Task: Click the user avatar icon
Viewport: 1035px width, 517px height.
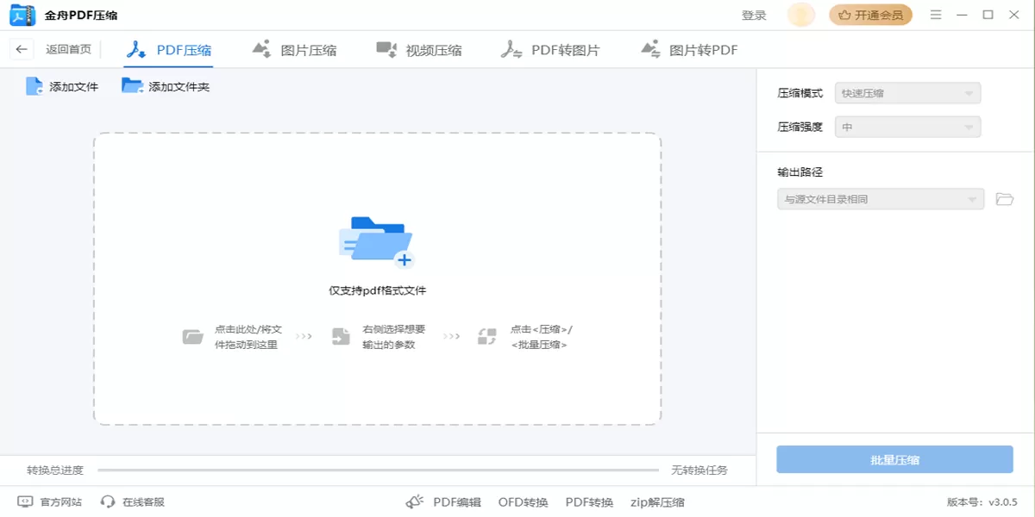Action: [801, 15]
